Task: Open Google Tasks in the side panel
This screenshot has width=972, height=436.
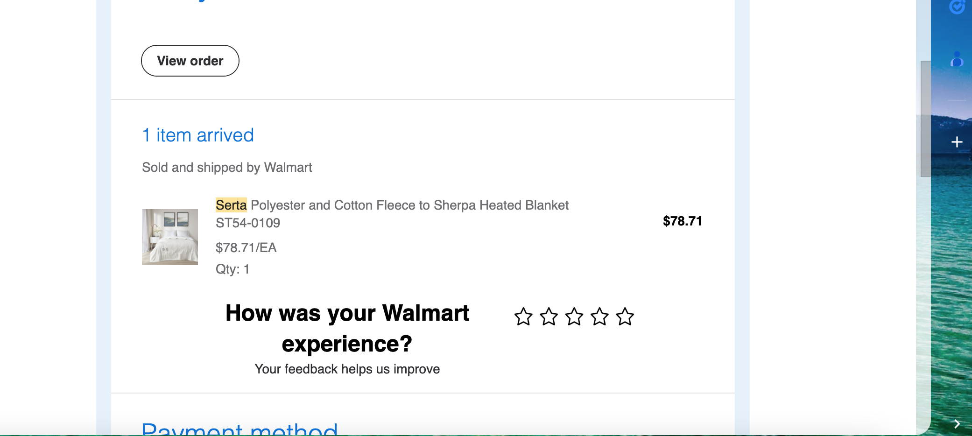Action: pos(957,7)
